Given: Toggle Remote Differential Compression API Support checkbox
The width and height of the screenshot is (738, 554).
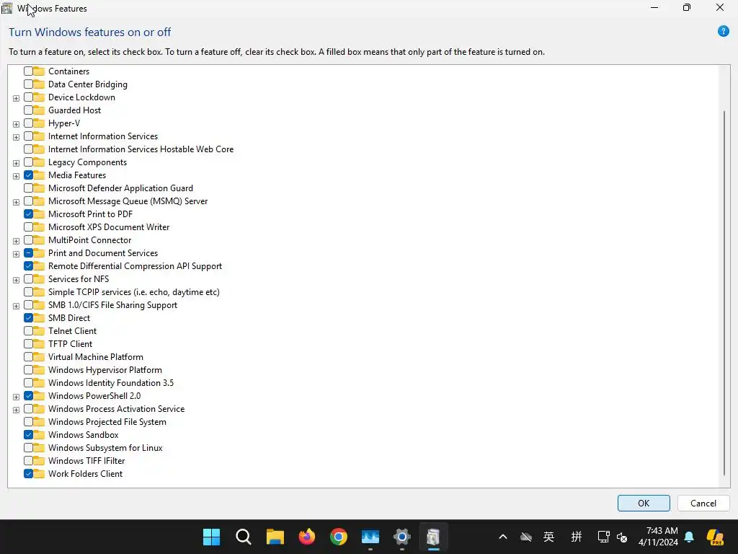Looking at the screenshot, I should click(28, 266).
